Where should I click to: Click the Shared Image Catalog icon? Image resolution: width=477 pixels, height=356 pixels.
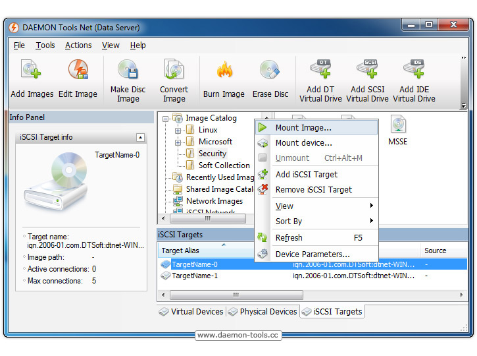(178, 189)
